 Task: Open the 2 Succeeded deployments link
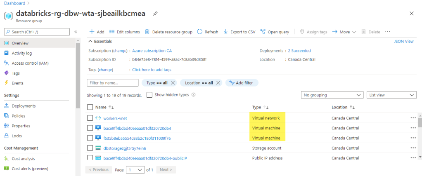(x=299, y=51)
